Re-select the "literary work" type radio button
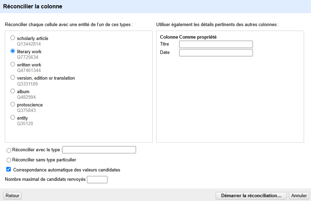Screen dimensions: 311x201 coord(13,50)
